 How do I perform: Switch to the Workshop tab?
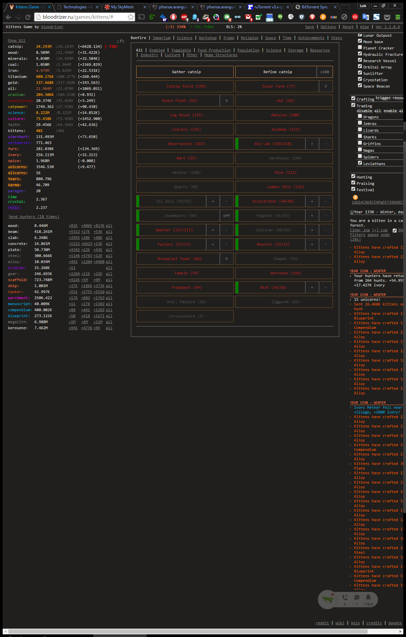pos(207,38)
